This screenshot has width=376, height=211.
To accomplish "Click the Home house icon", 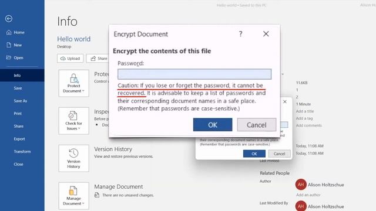I will (x=9, y=32).
